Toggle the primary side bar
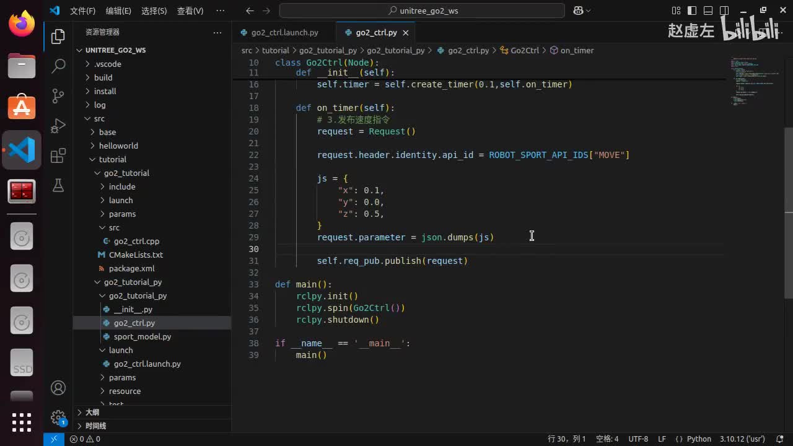The height and width of the screenshot is (446, 793). coord(692,11)
